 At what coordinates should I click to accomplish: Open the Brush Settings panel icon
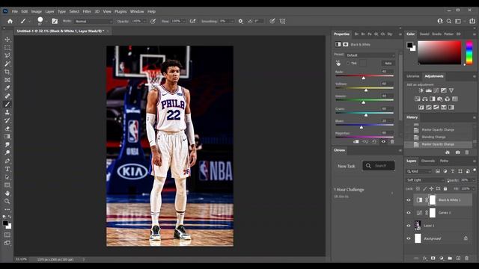(x=55, y=21)
